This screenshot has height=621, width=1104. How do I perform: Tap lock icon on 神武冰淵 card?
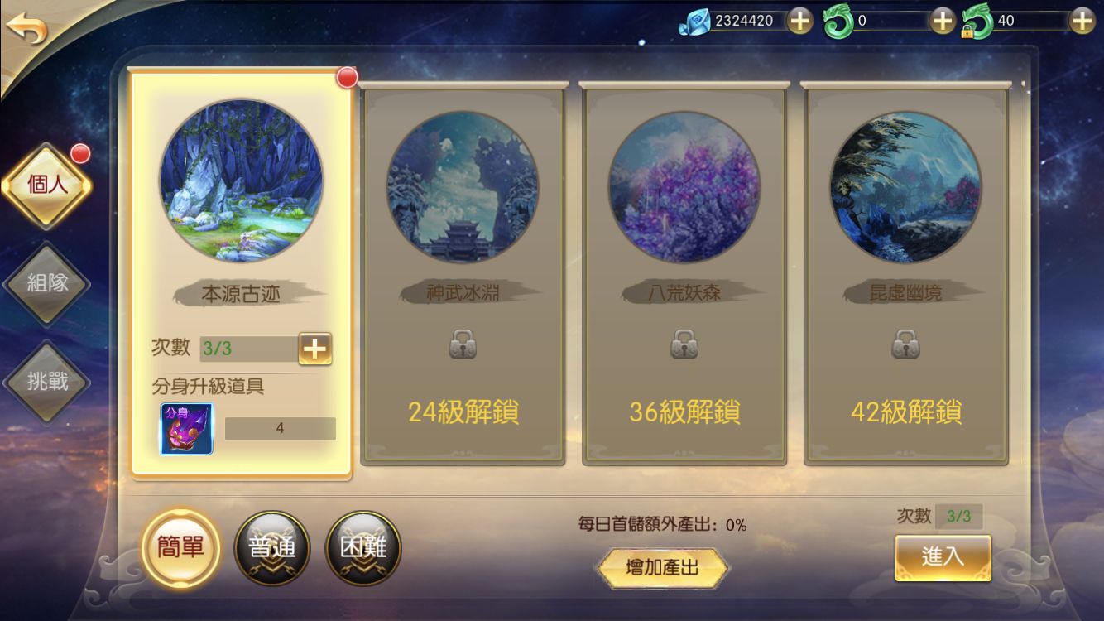point(463,344)
